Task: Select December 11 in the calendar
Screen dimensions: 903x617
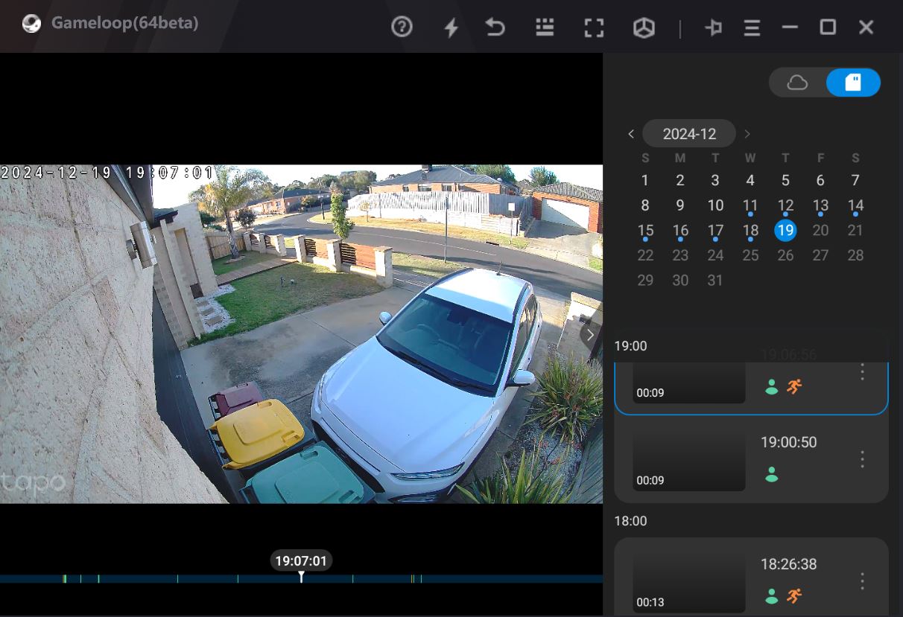Action: (750, 206)
